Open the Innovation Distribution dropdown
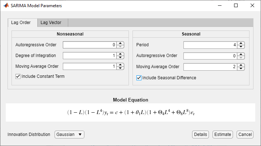The image size is (261, 146). tap(69, 135)
